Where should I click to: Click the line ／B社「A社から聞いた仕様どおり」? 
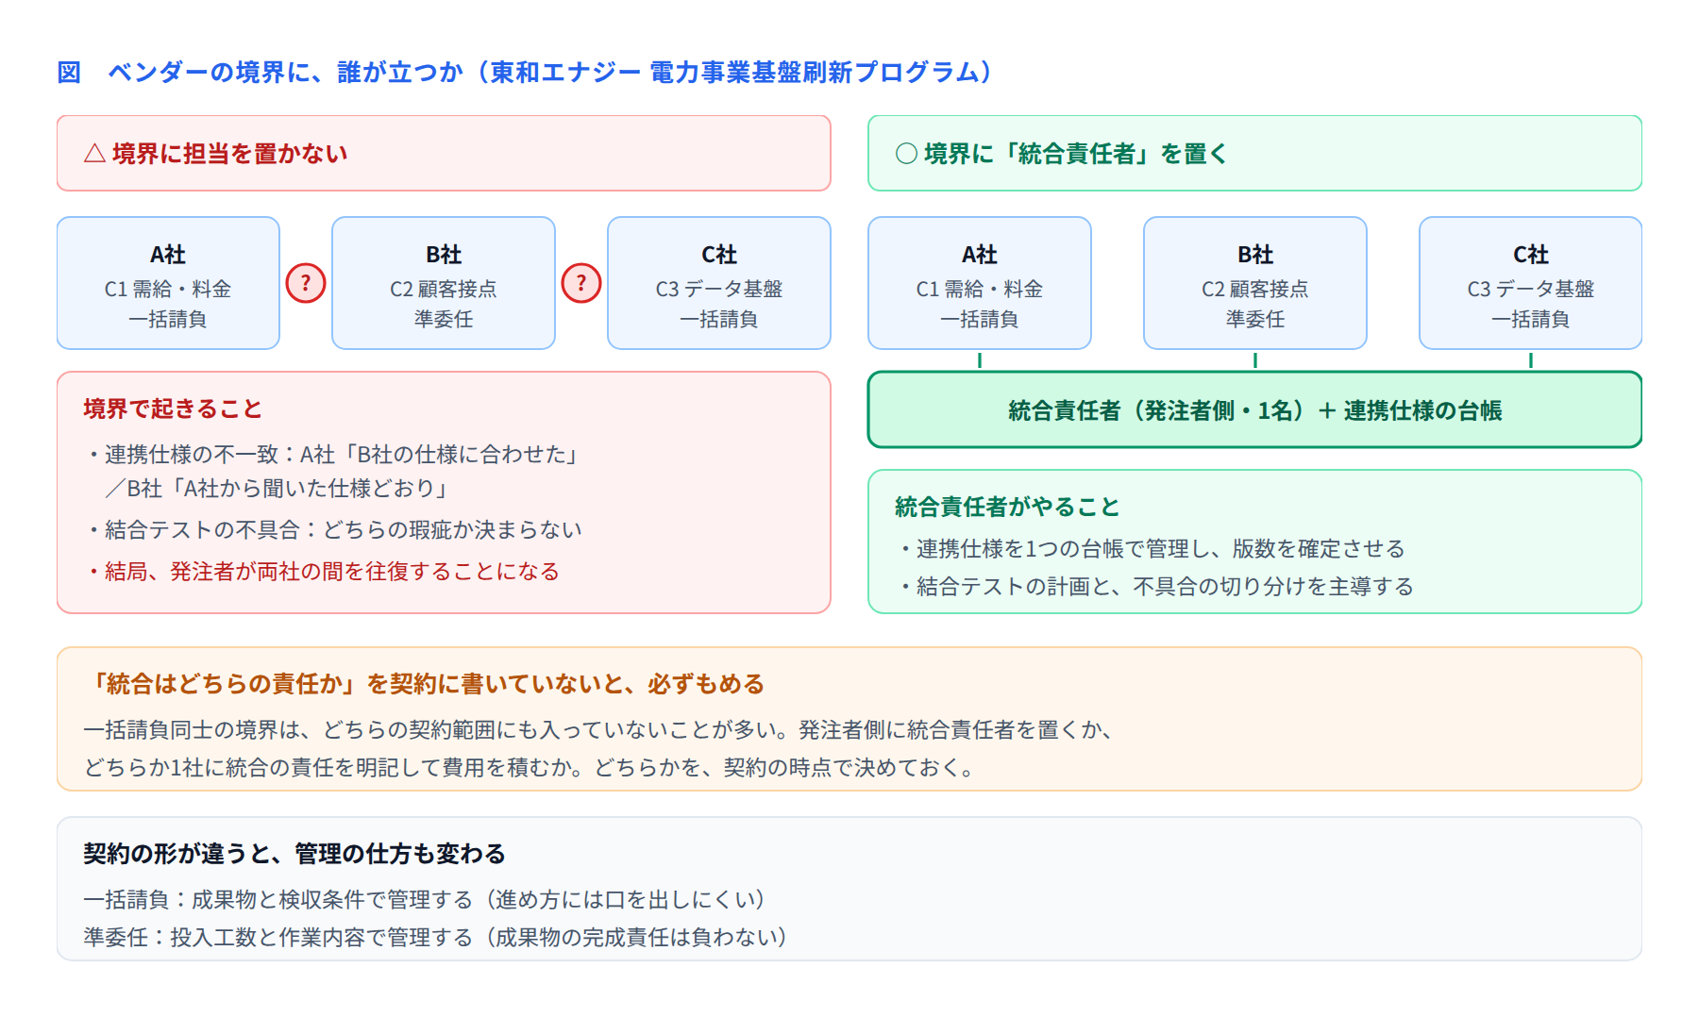(277, 489)
